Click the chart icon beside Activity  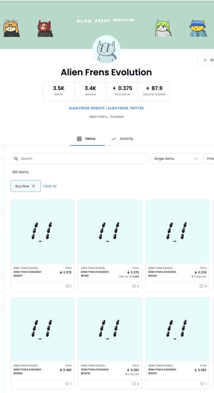114,139
